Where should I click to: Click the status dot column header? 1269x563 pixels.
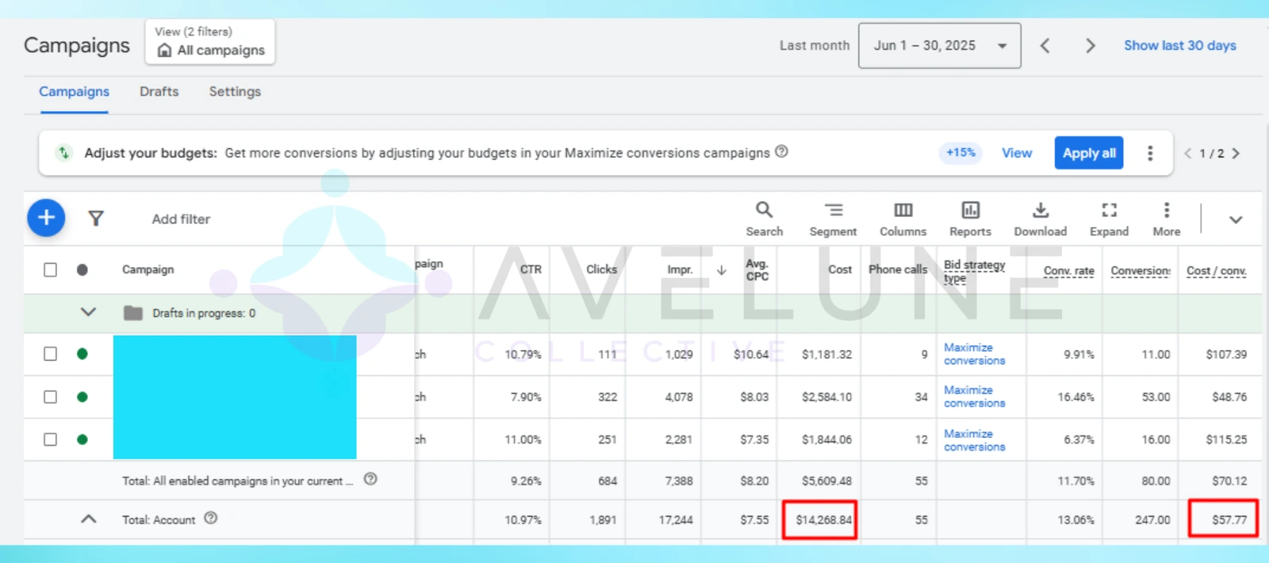(x=82, y=269)
